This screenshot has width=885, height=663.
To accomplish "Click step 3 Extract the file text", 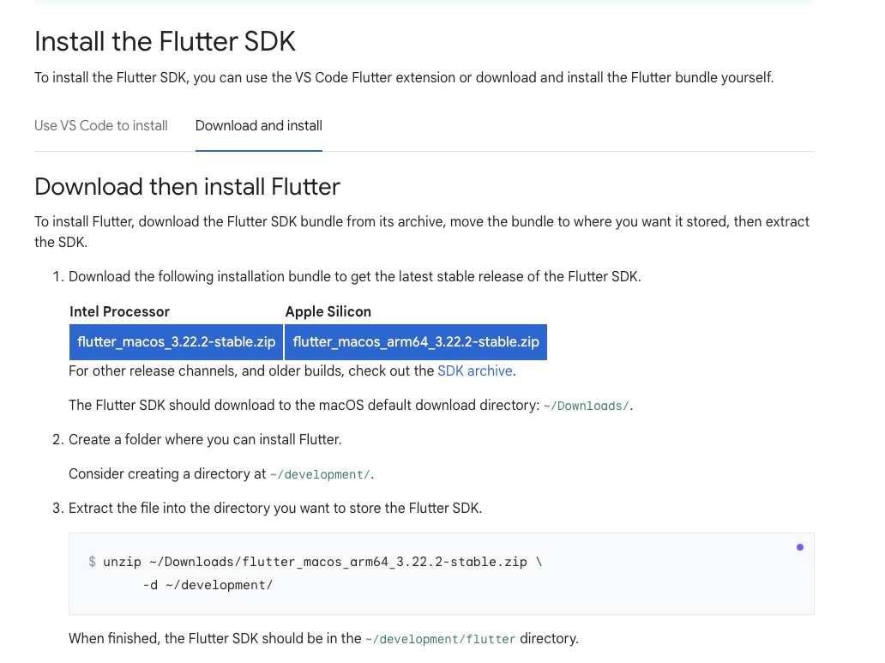I will (x=275, y=508).
